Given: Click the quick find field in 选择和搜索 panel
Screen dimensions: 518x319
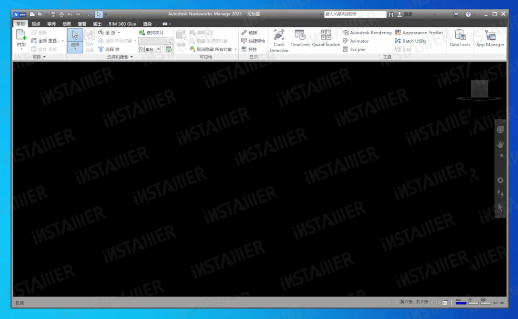Looking at the screenshot, I should (155, 41).
